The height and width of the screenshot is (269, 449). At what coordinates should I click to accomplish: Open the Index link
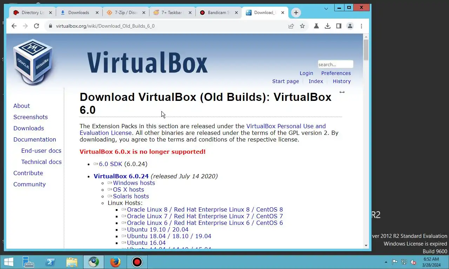coord(316,81)
